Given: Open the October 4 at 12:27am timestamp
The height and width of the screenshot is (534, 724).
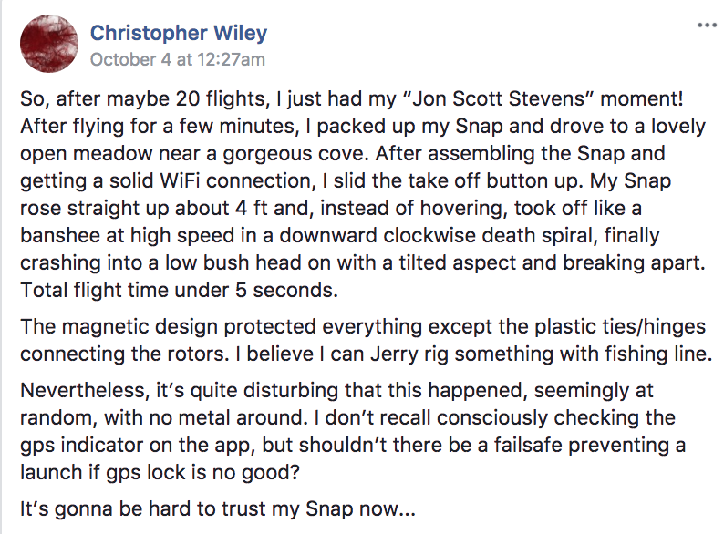Looking at the screenshot, I should (178, 60).
